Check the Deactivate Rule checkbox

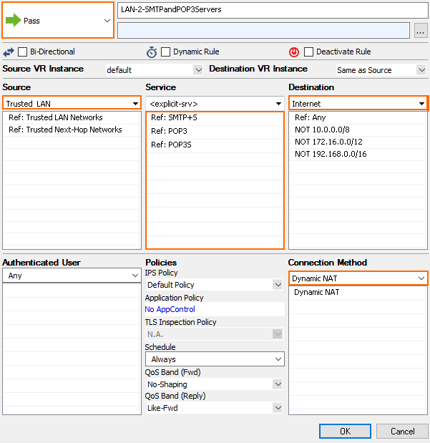click(308, 52)
